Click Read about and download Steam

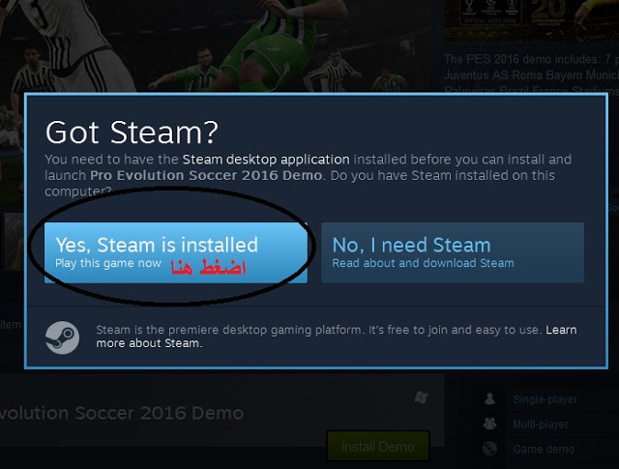tap(424, 263)
